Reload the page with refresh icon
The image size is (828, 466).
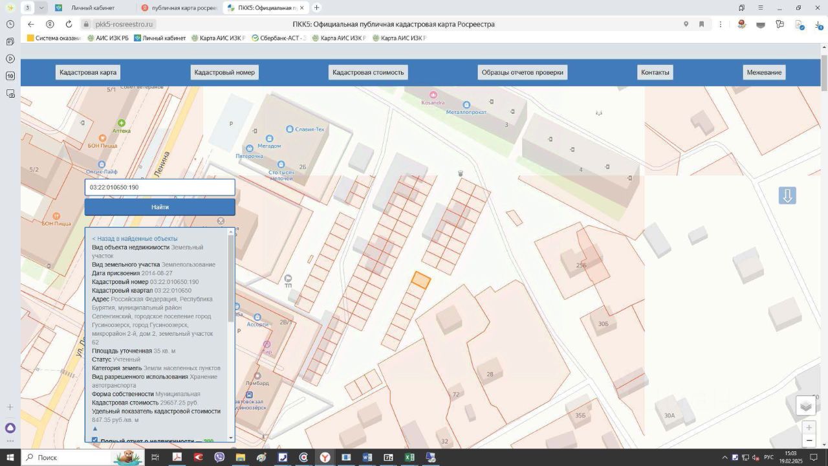coord(69,24)
